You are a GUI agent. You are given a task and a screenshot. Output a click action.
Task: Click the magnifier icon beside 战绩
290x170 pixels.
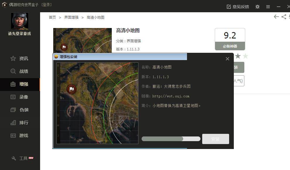click(x=13, y=71)
